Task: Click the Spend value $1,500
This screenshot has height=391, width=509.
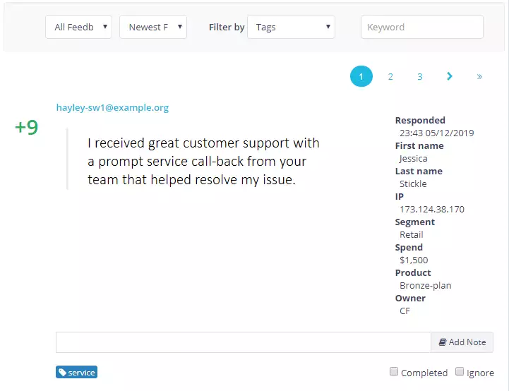Action: 414,260
